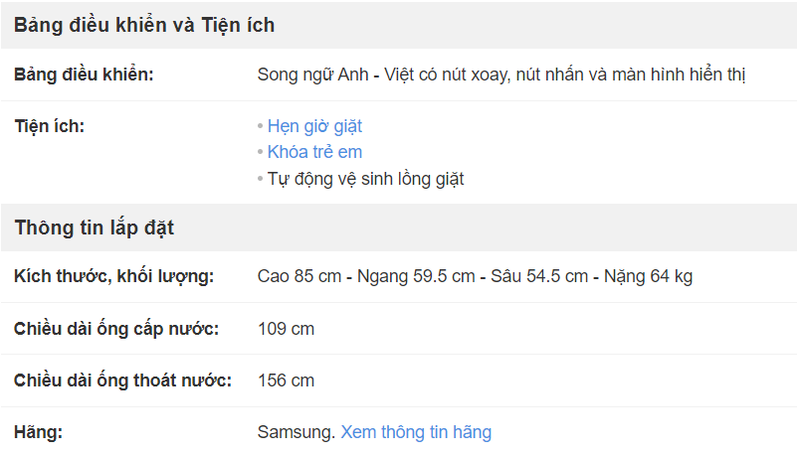
Task: Select the bullet before Hẹn giờ giặt
Action: coord(260,126)
